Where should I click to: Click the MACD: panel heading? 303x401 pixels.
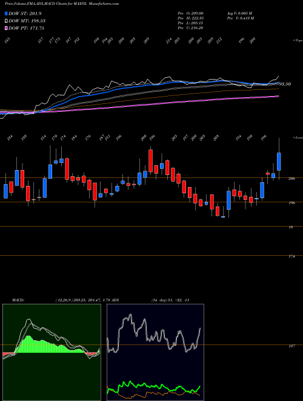pos(18,300)
